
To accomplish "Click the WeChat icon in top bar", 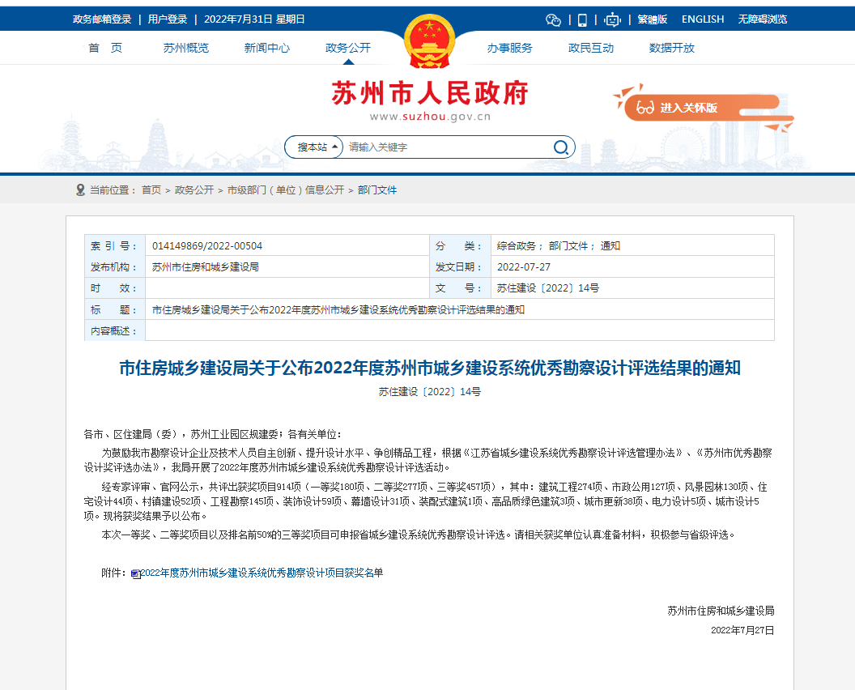I will tap(553, 19).
